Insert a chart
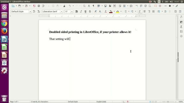184x103 pixels. coord(110,6)
